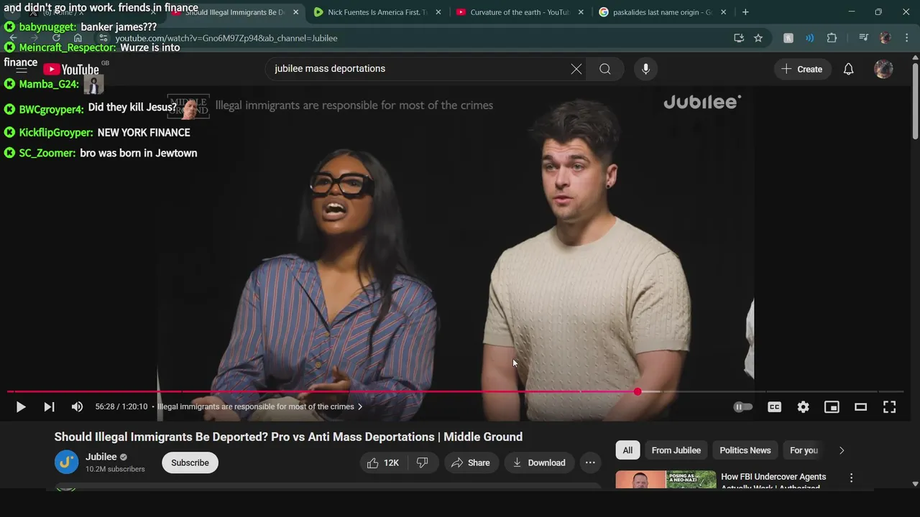
Task: Open the Create menu
Action: pyautogui.click(x=802, y=69)
